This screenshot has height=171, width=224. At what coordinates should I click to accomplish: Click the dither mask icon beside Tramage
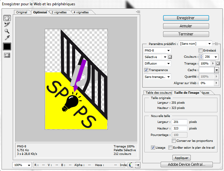click(218, 63)
